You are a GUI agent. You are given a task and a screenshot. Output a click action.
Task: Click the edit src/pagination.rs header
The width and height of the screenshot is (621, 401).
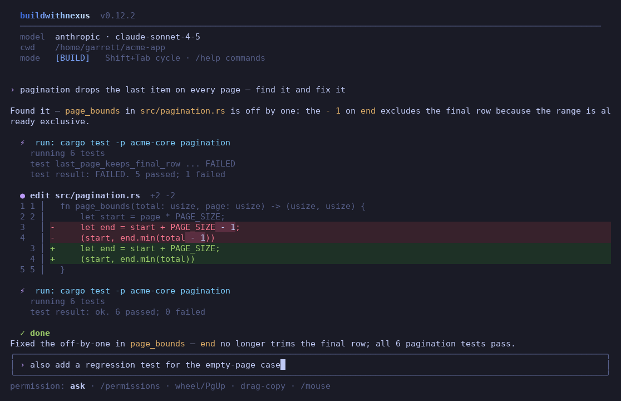coord(85,195)
